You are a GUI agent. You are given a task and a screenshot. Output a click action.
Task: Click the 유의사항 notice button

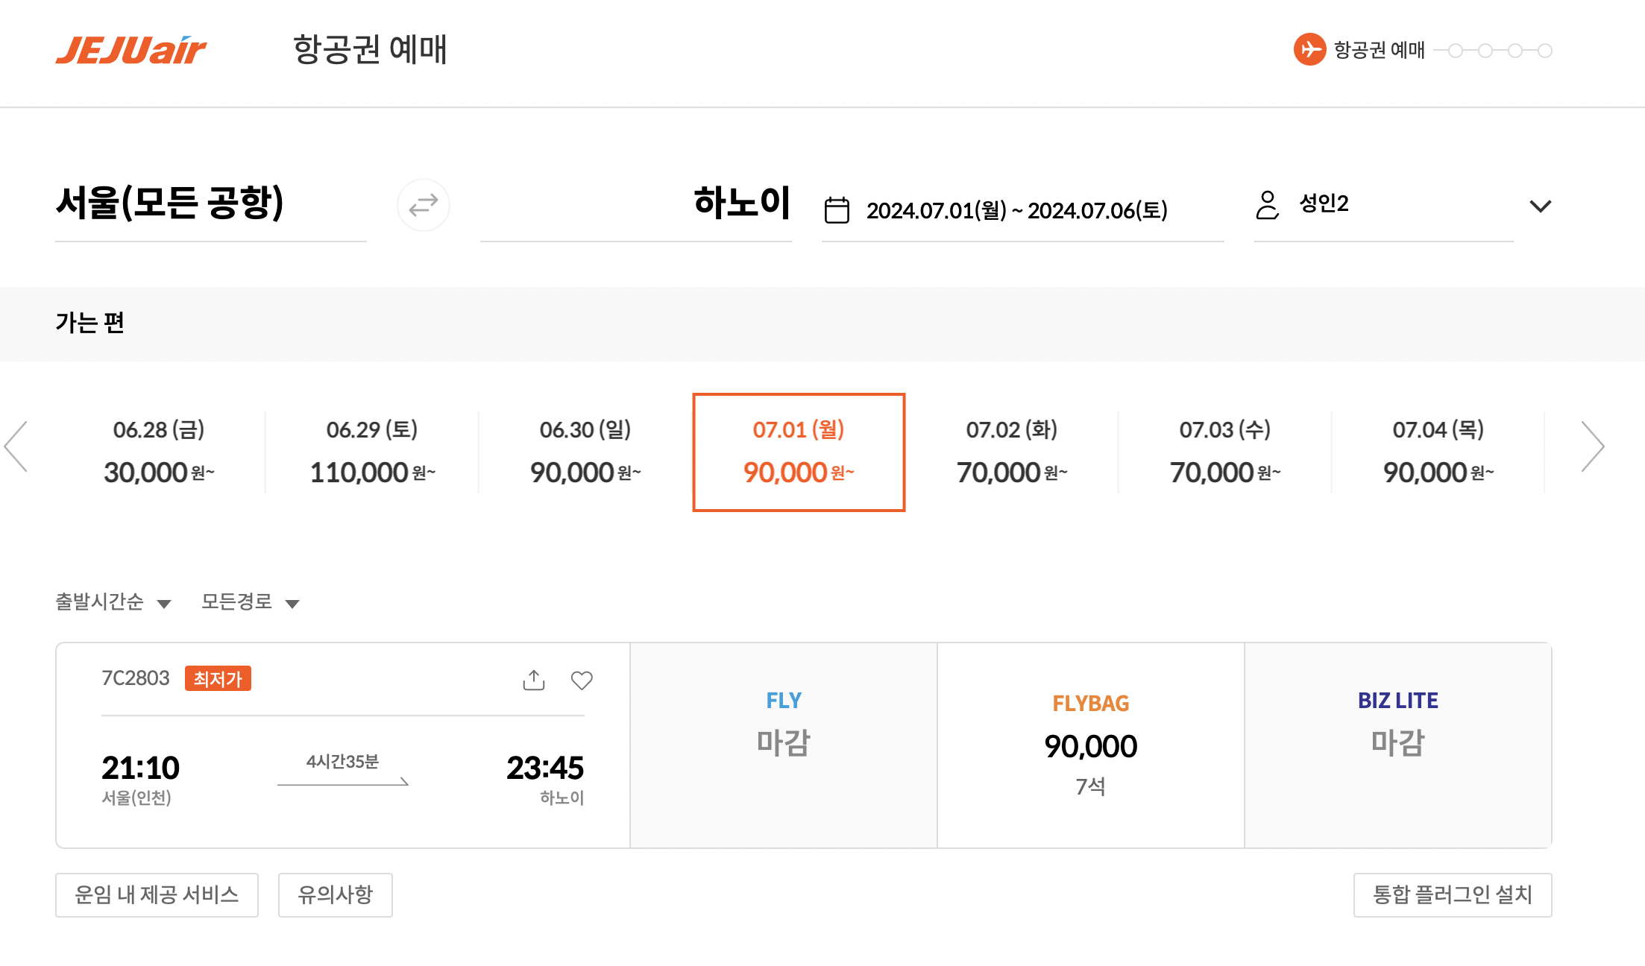click(x=335, y=895)
